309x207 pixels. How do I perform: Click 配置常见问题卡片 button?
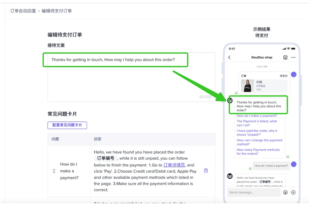click(67, 125)
